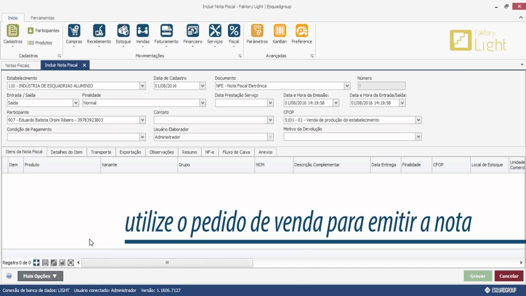The image size is (526, 296).
Task: Click the Gravar button
Action: pos(478,276)
